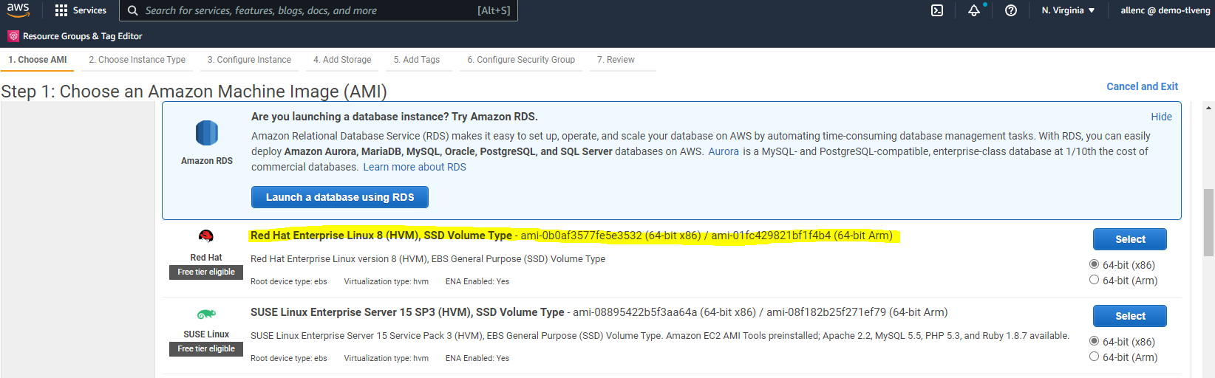Select 64-bit (x86) for Red Hat
Image resolution: width=1215 pixels, height=378 pixels.
point(1094,264)
